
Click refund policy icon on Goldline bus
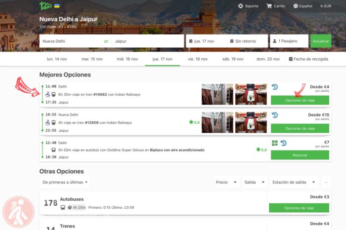[284, 143]
